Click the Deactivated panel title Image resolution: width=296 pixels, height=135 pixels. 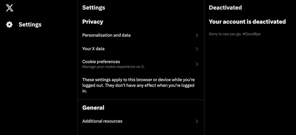pyautogui.click(x=225, y=8)
